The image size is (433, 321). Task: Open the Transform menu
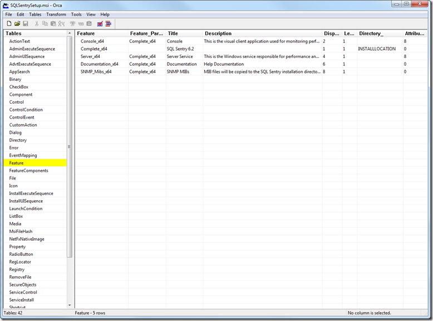[x=56, y=14]
